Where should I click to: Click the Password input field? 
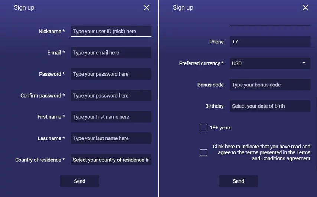(x=111, y=74)
